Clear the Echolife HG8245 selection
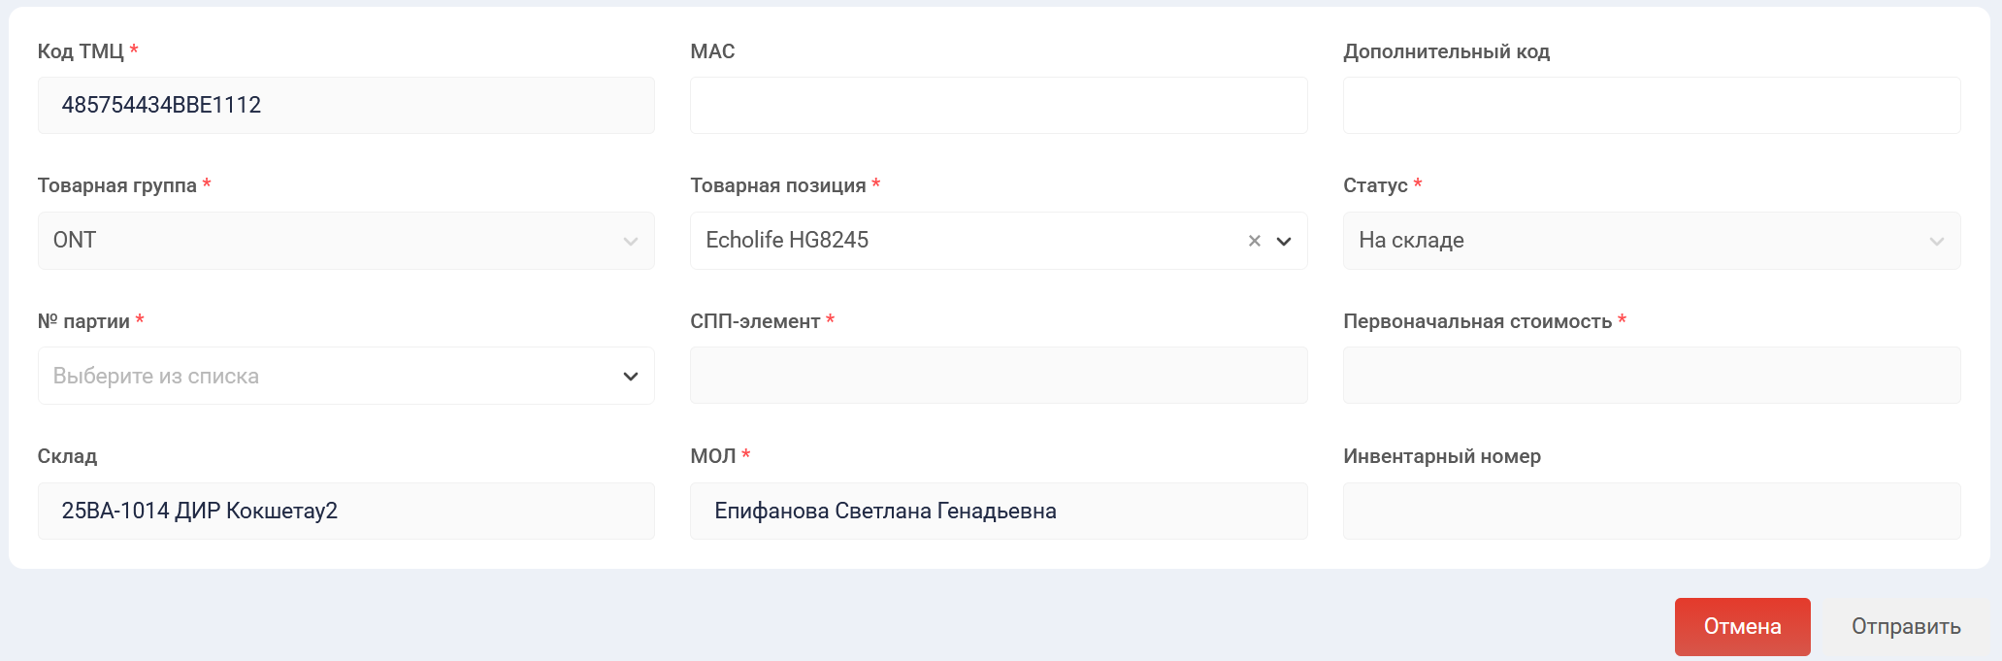 click(1254, 241)
